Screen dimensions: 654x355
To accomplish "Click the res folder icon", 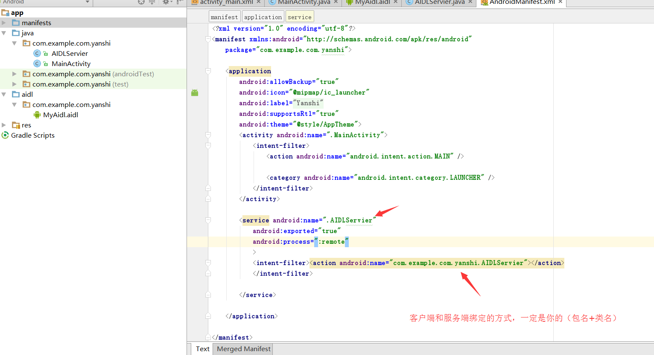I will pyautogui.click(x=16, y=125).
